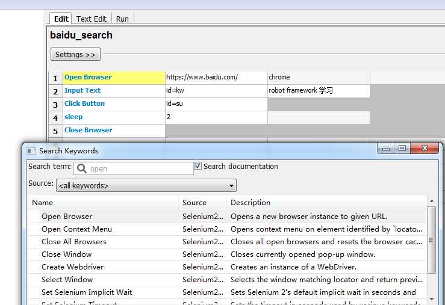Minimize the Search Keywords dialog

(385, 149)
